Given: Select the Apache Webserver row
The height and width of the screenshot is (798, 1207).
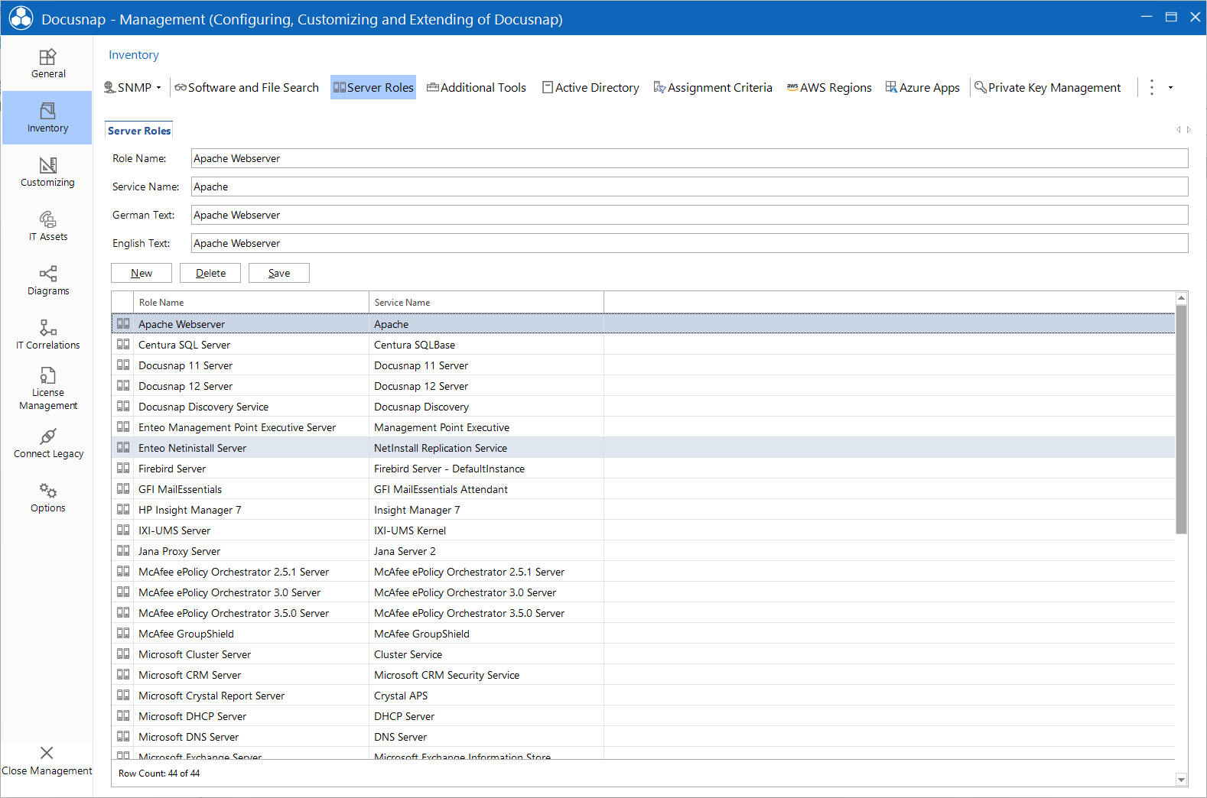Looking at the screenshot, I should point(643,324).
